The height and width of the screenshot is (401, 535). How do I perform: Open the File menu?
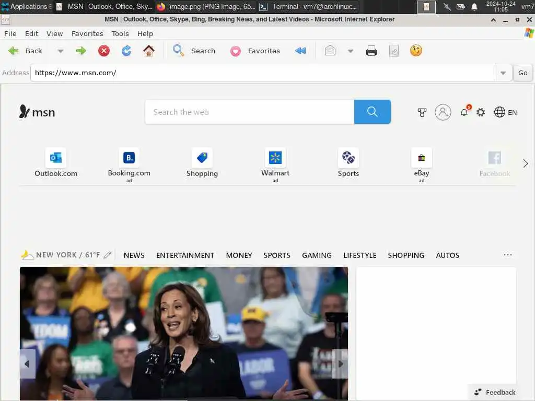point(10,33)
